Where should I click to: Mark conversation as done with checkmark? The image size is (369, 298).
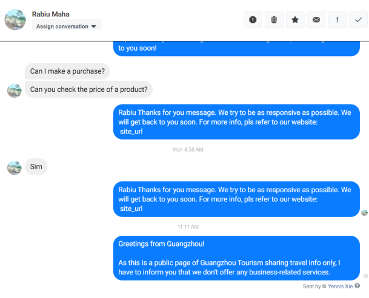(358, 20)
